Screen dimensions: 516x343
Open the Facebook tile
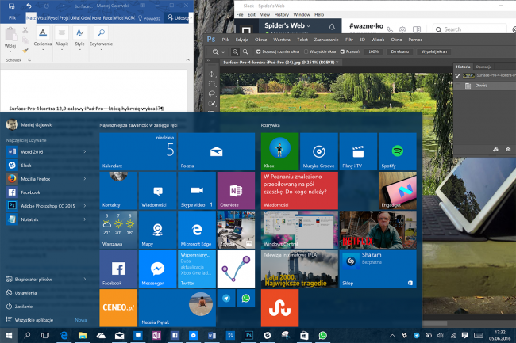(118, 269)
